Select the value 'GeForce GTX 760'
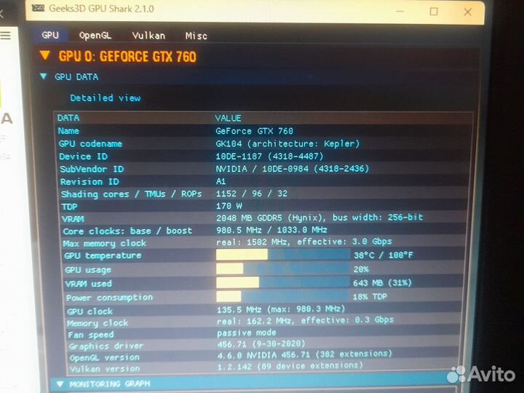 pyautogui.click(x=254, y=131)
